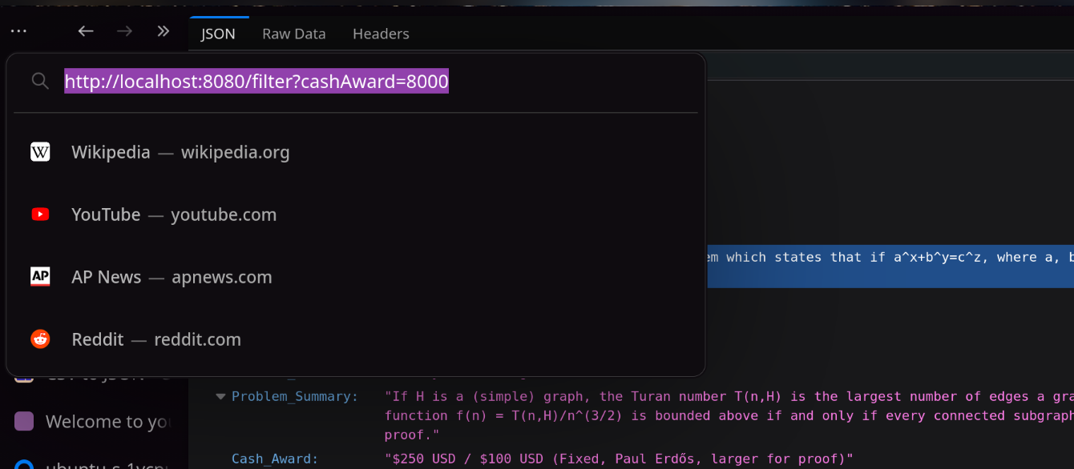Screen dimensions: 1074x469
Task: Click the Cash_Award JSON key
Action: pos(275,459)
